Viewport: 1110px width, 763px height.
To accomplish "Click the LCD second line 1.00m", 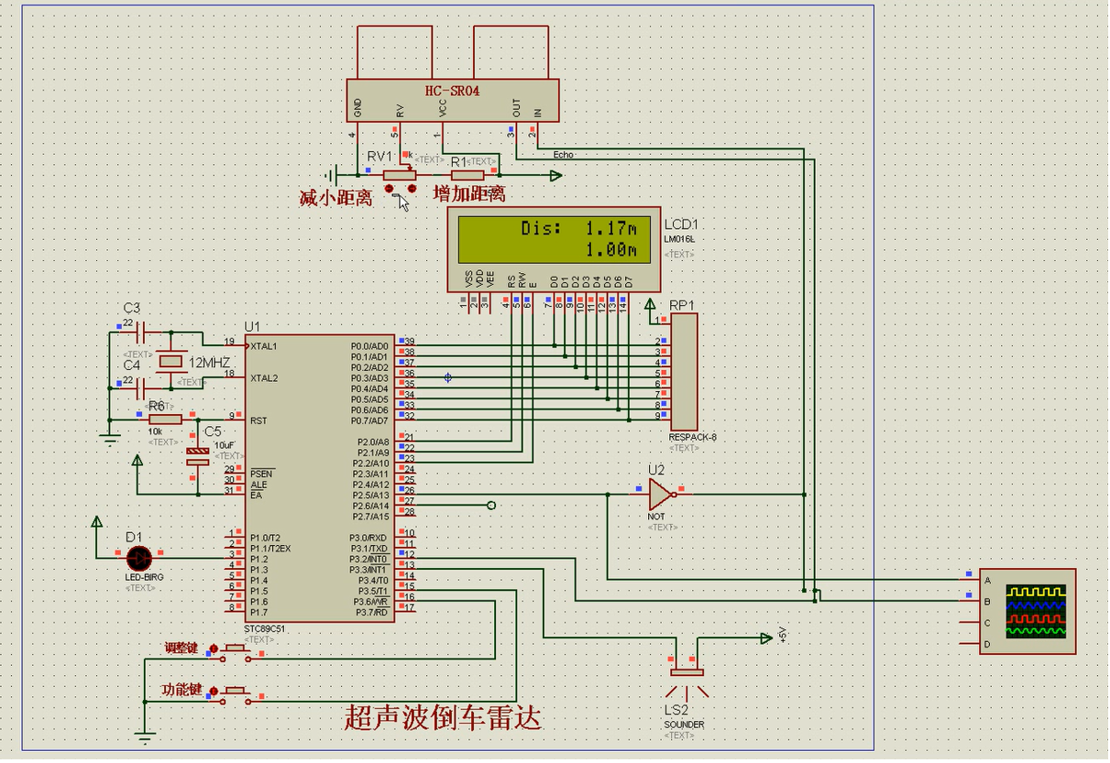I will (x=610, y=250).
